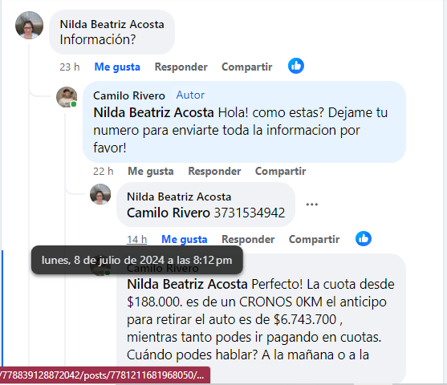The image size is (447, 385).
Task: Click Responder under Camilo's author reply
Action: point(214,172)
